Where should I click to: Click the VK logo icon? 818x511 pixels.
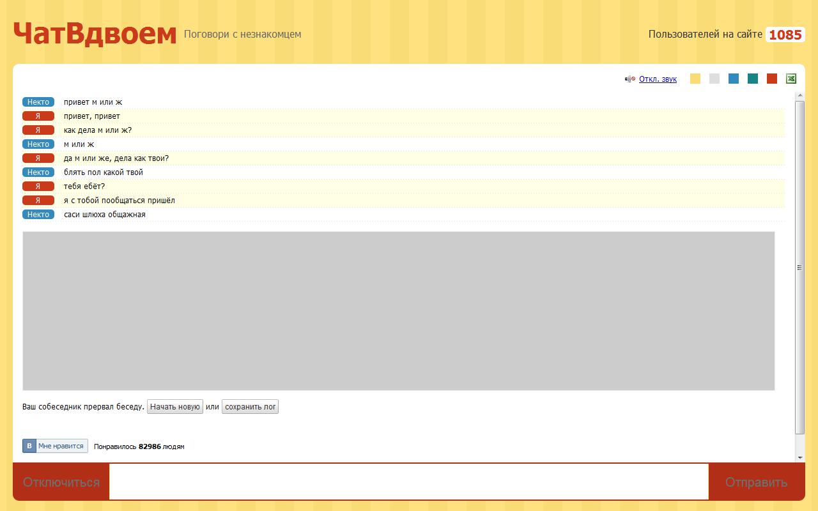coord(29,446)
